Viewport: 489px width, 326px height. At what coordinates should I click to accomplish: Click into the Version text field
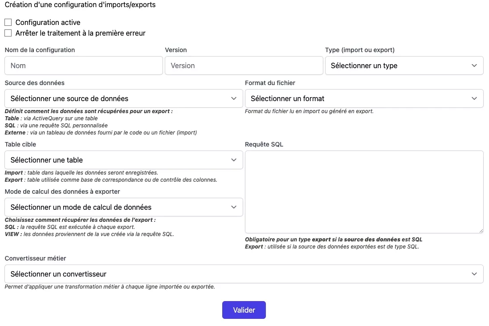244,65
